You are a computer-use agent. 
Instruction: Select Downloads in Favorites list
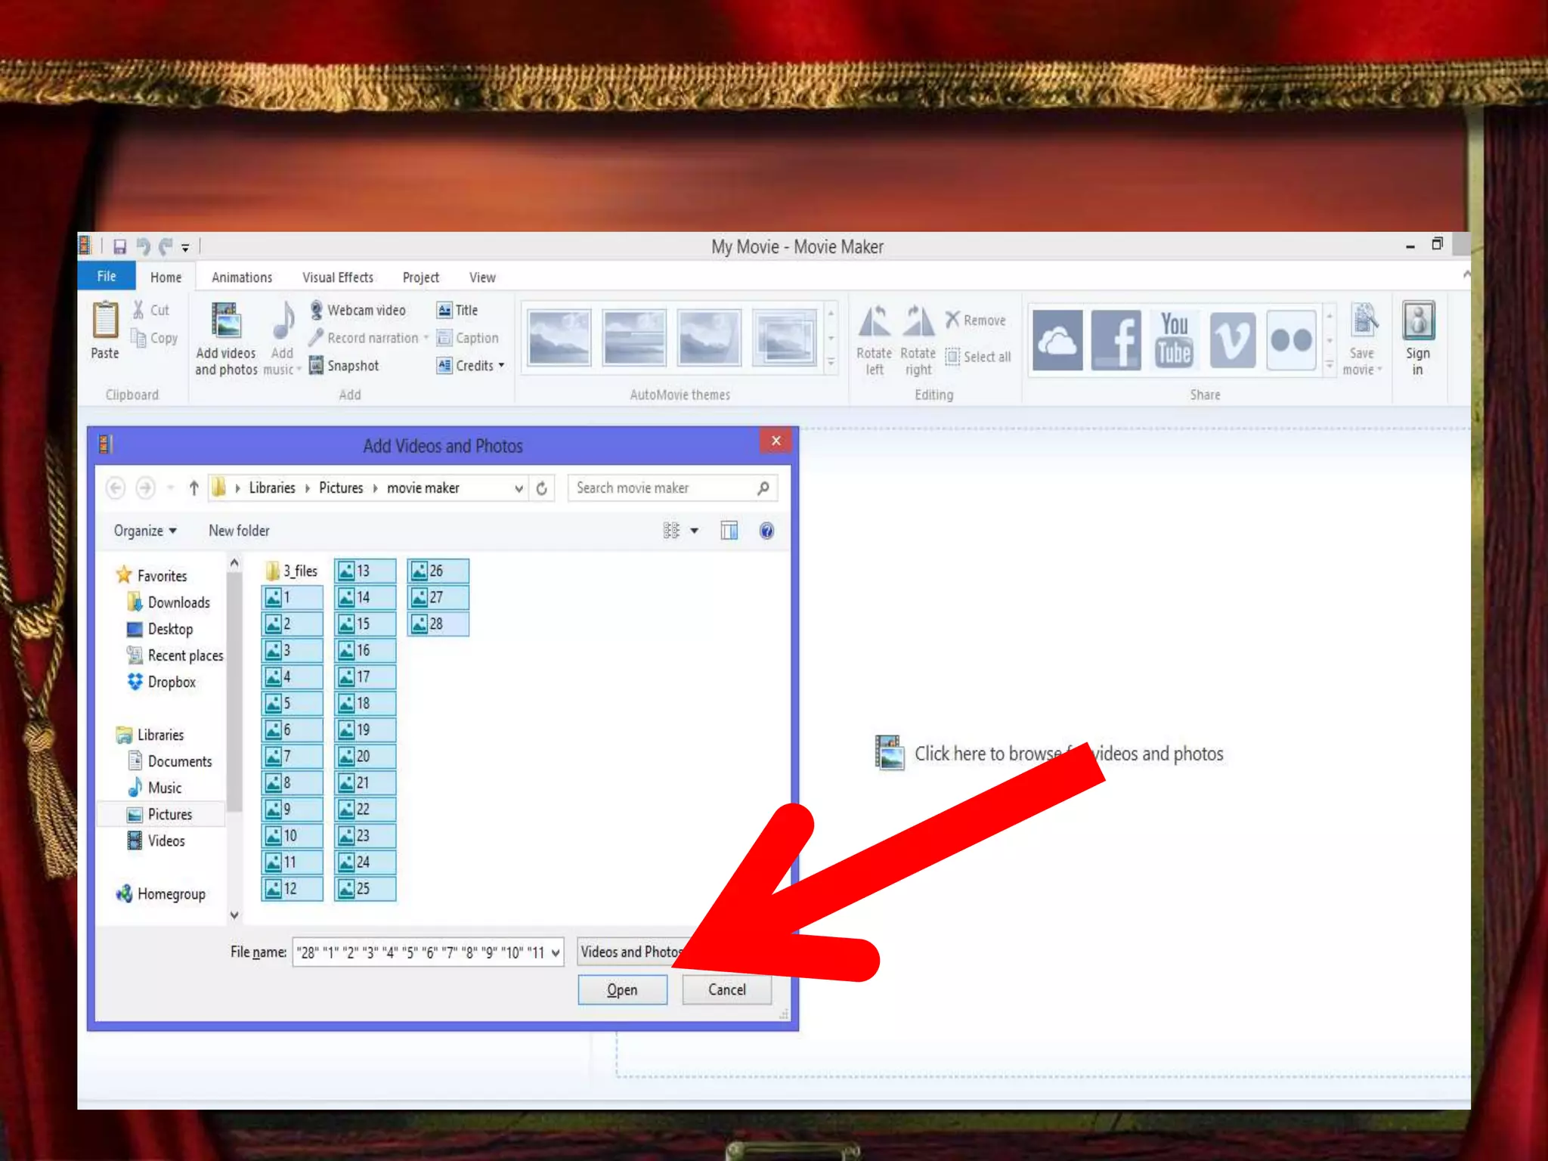[178, 602]
